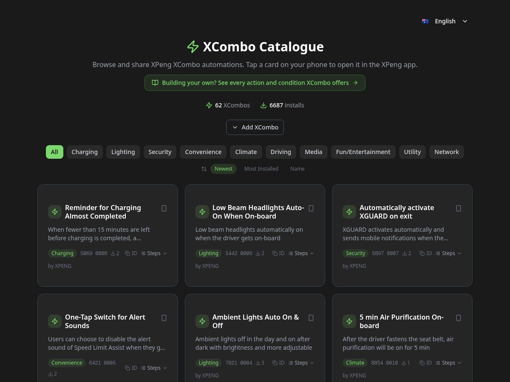
Task: Click the Security tag on XGUARD card
Action: 356,253
